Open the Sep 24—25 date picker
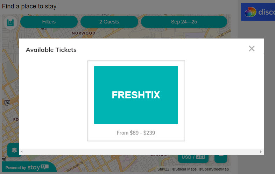The width and height of the screenshot is (275, 174). click(184, 22)
